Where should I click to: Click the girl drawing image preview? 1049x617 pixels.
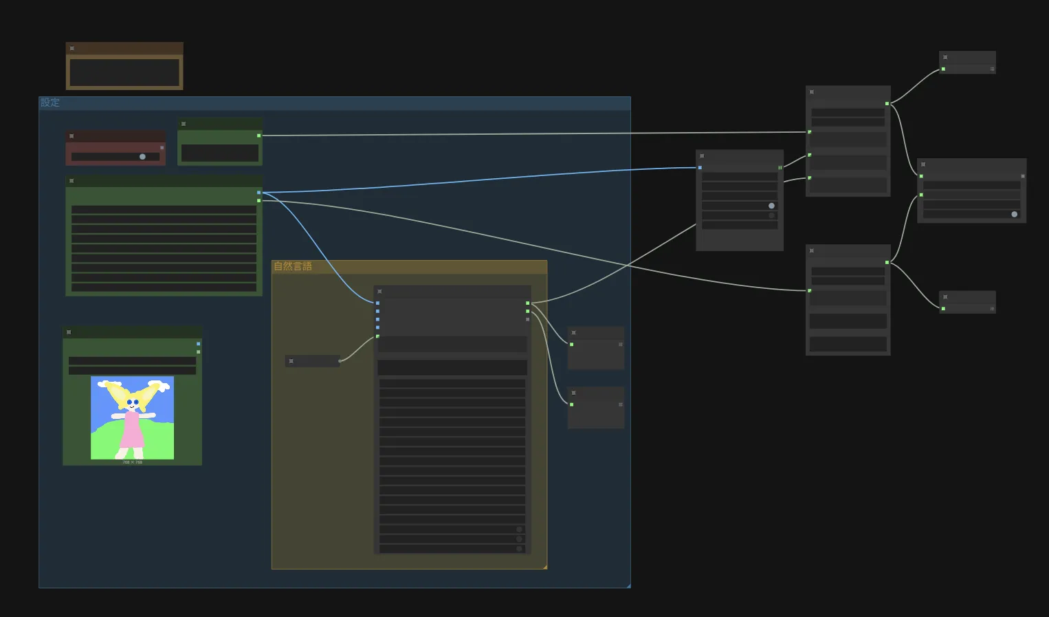point(132,418)
